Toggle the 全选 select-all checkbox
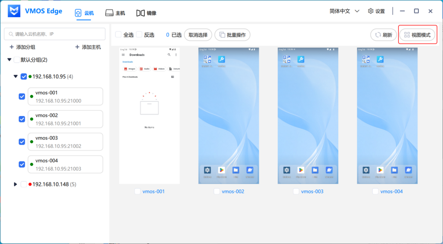Viewport: 443px width, 244px height. [x=118, y=35]
